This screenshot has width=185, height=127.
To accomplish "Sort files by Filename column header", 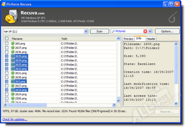I will (x=34, y=39).
